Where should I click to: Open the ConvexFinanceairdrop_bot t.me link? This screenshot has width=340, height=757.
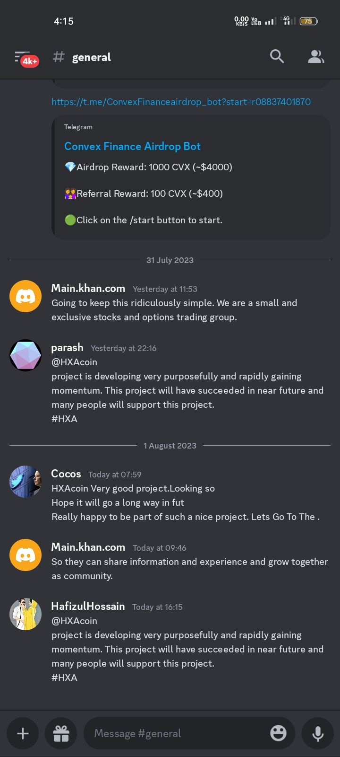181,102
